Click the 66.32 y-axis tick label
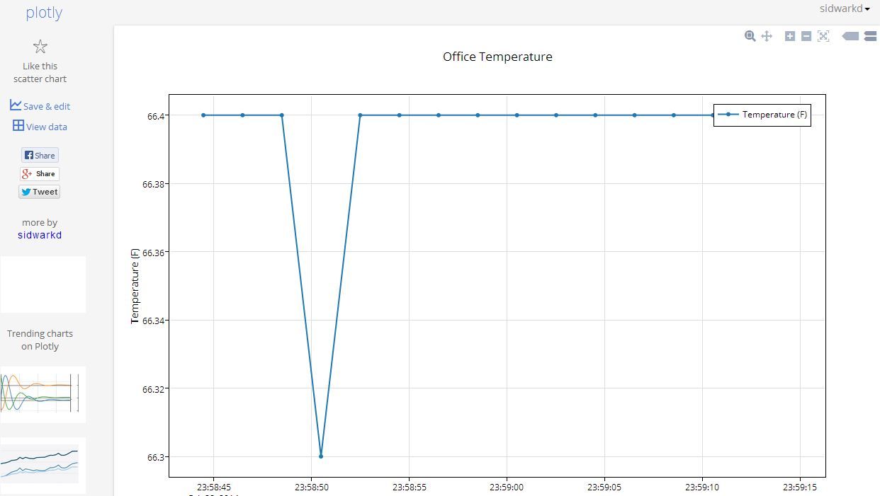Screen dimensions: 880x496 (x=154, y=388)
